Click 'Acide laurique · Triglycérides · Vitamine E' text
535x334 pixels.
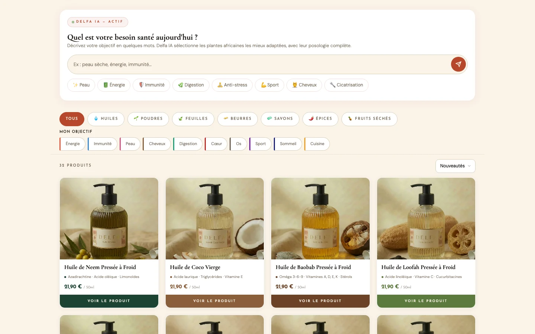click(x=208, y=277)
